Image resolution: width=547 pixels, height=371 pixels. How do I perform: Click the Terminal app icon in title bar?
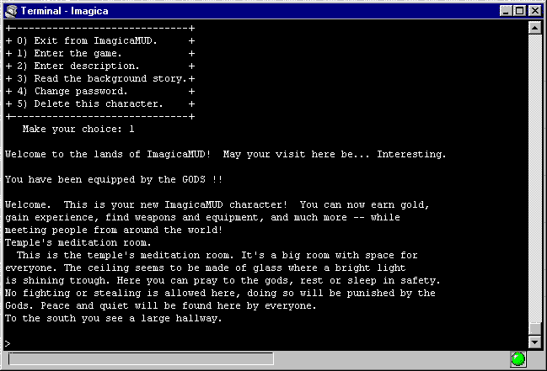(x=11, y=10)
